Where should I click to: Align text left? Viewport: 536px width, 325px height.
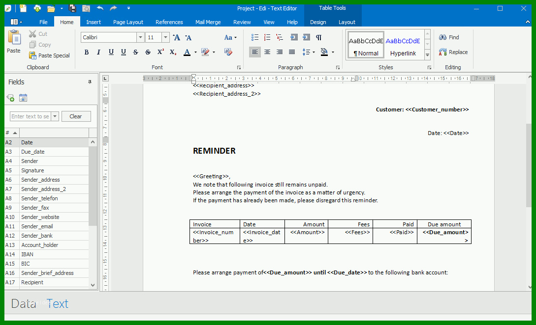(x=254, y=52)
